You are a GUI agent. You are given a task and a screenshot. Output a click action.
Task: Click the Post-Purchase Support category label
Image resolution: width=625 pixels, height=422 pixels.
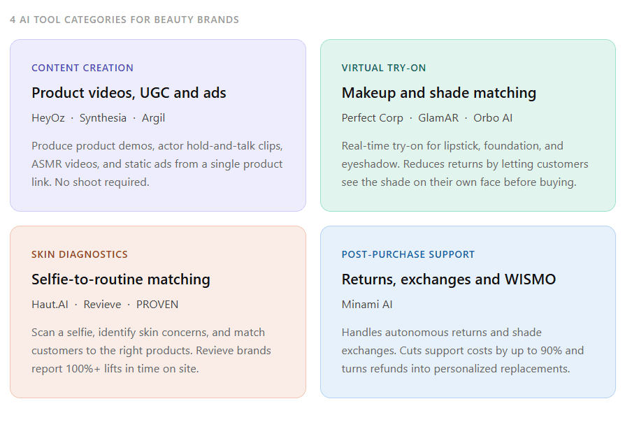(408, 254)
